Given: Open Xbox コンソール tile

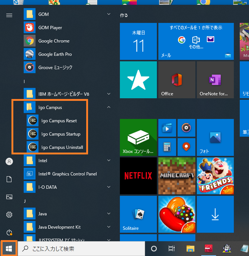Looking at the screenshot, I should (x=138, y=137).
